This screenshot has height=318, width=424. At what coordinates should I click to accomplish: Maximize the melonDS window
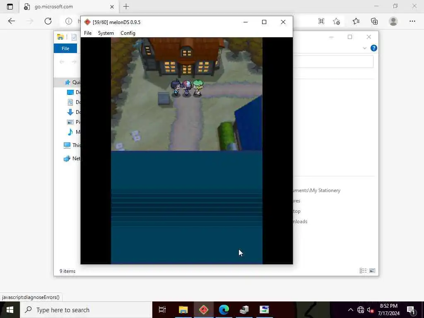[x=264, y=22]
